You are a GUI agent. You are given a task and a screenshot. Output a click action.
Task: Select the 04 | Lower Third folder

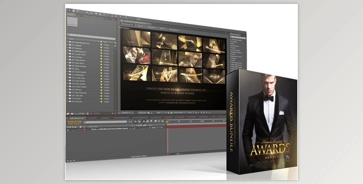tap(78, 54)
